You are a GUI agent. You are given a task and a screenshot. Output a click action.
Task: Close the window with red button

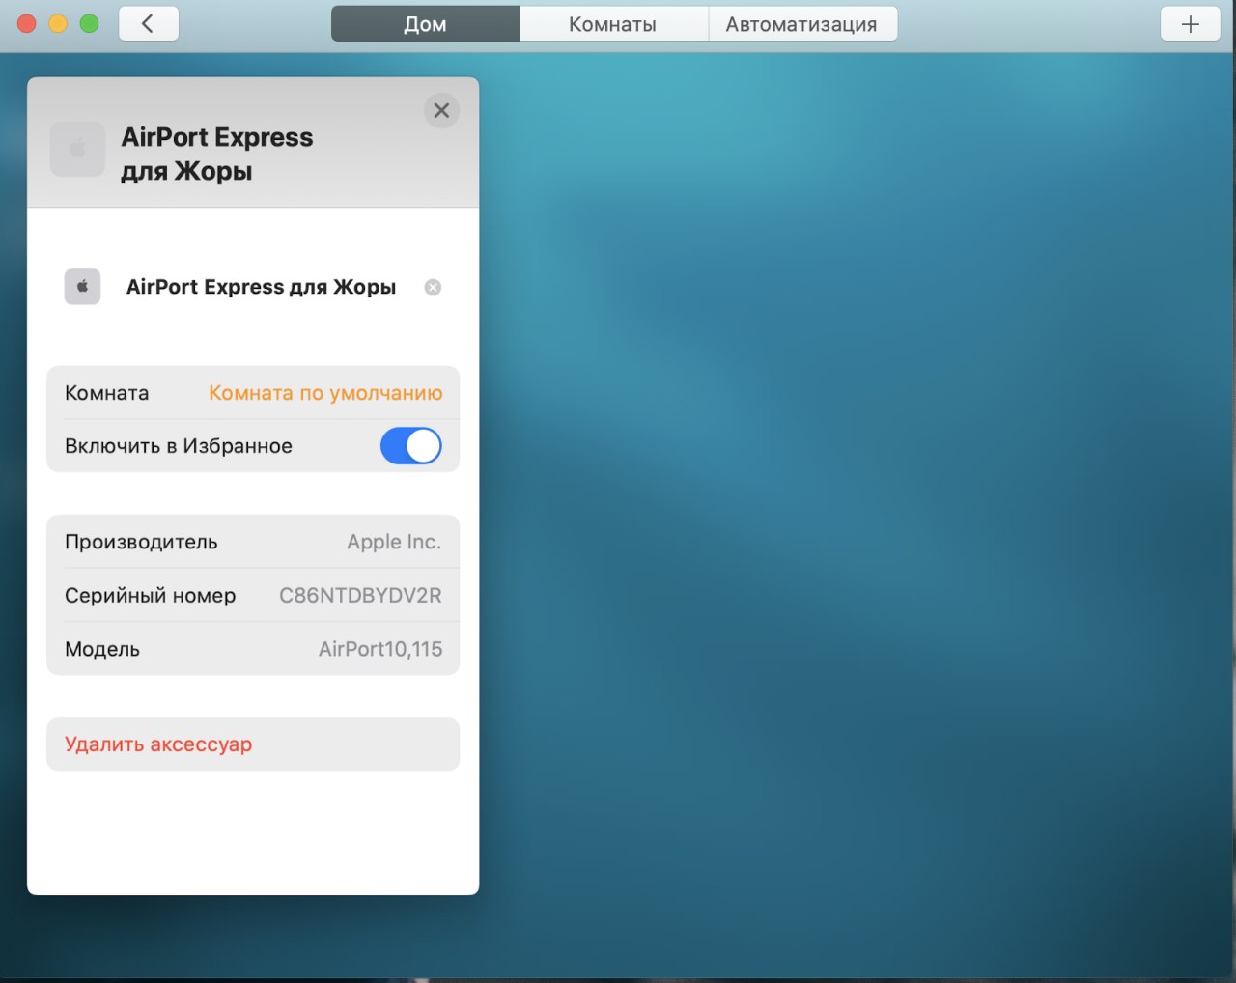coord(27,23)
